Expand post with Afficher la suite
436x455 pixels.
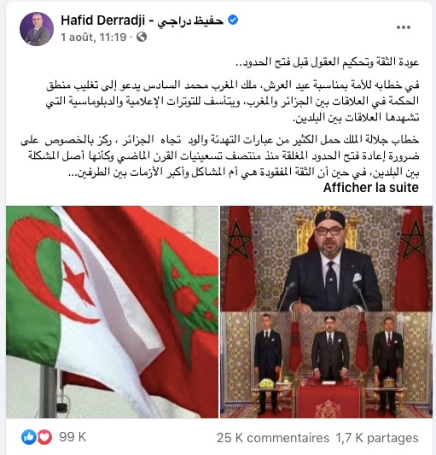coord(371,188)
